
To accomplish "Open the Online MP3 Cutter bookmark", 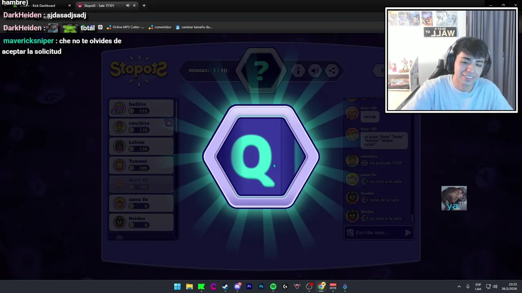I will 126,27.
